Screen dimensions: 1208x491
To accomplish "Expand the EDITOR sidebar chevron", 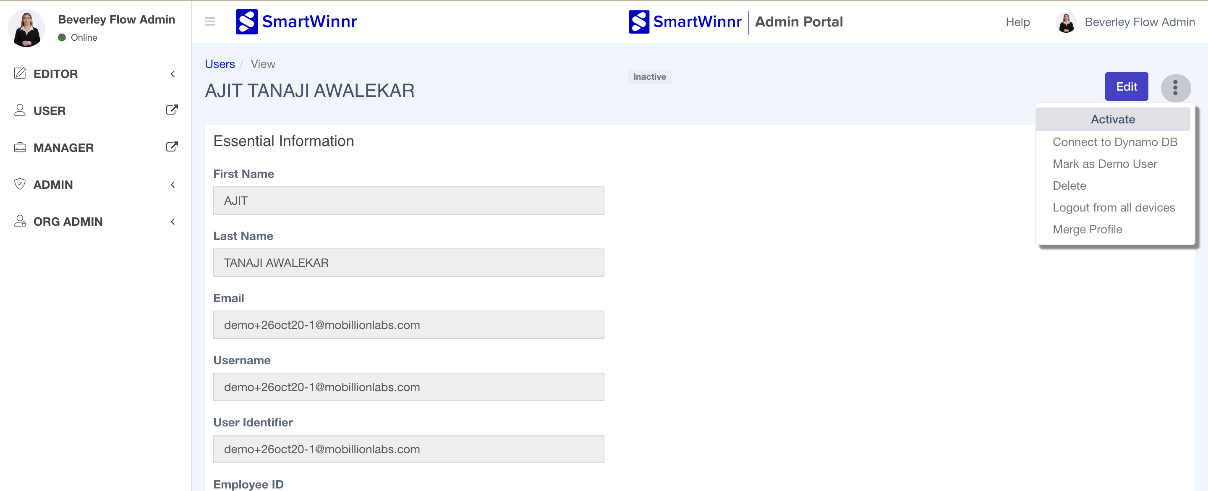I will [x=173, y=73].
